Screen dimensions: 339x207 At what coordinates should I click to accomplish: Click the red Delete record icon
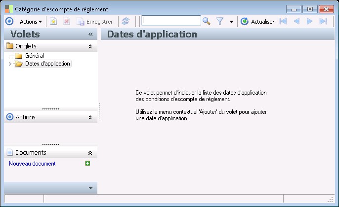[x=67, y=21]
